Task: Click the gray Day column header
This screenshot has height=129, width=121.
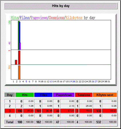Action: tap(10, 95)
